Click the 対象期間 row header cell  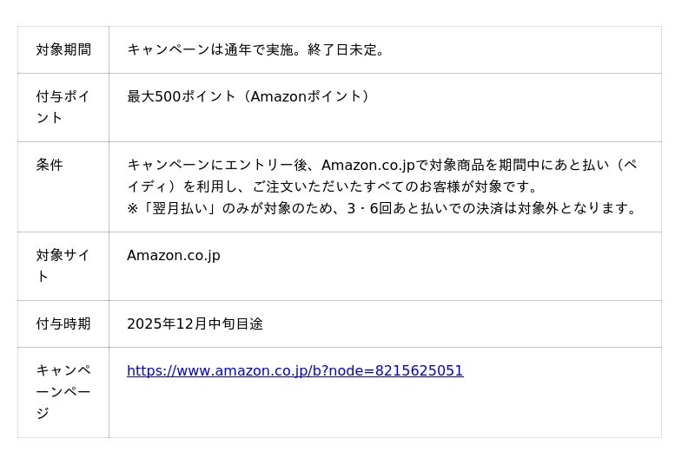click(63, 50)
